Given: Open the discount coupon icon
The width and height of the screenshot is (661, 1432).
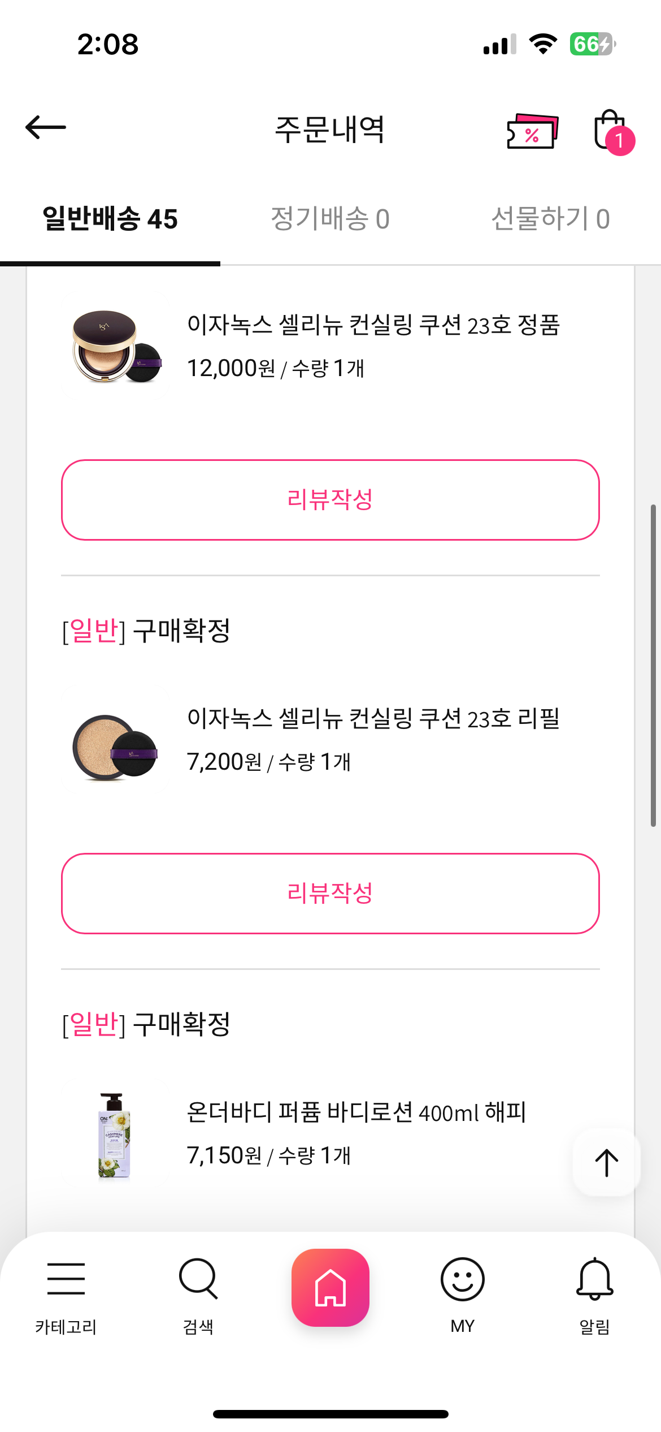Looking at the screenshot, I should (x=532, y=131).
